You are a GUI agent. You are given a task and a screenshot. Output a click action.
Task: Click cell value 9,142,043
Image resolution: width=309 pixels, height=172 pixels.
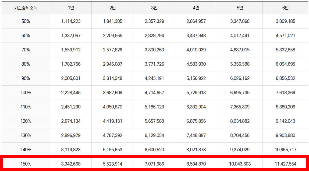[285, 121]
